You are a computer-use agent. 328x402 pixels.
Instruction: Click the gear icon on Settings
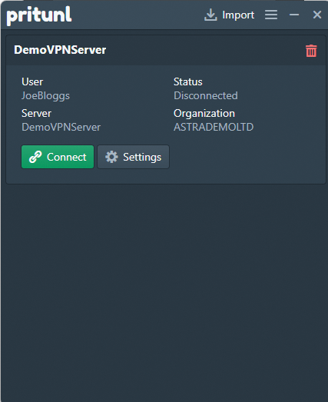coord(111,157)
